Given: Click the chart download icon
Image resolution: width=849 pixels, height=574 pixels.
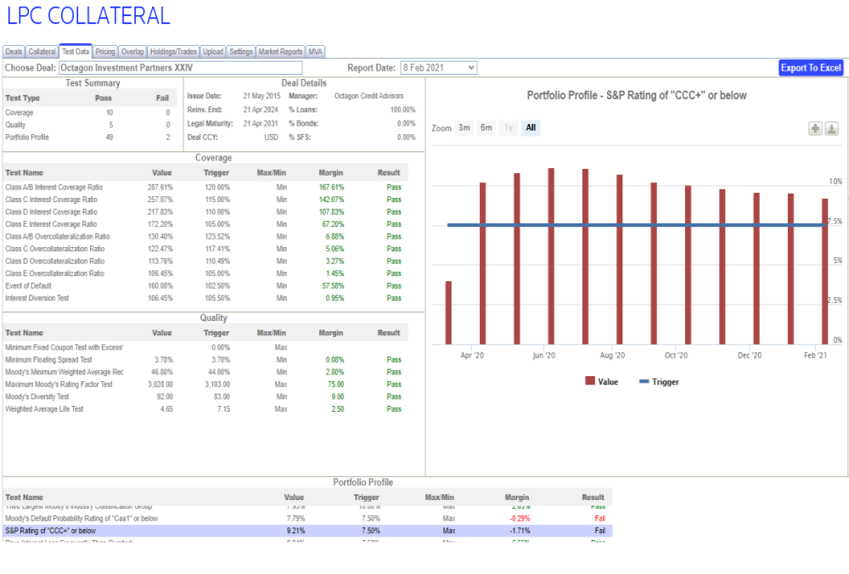Looking at the screenshot, I should click(x=832, y=128).
